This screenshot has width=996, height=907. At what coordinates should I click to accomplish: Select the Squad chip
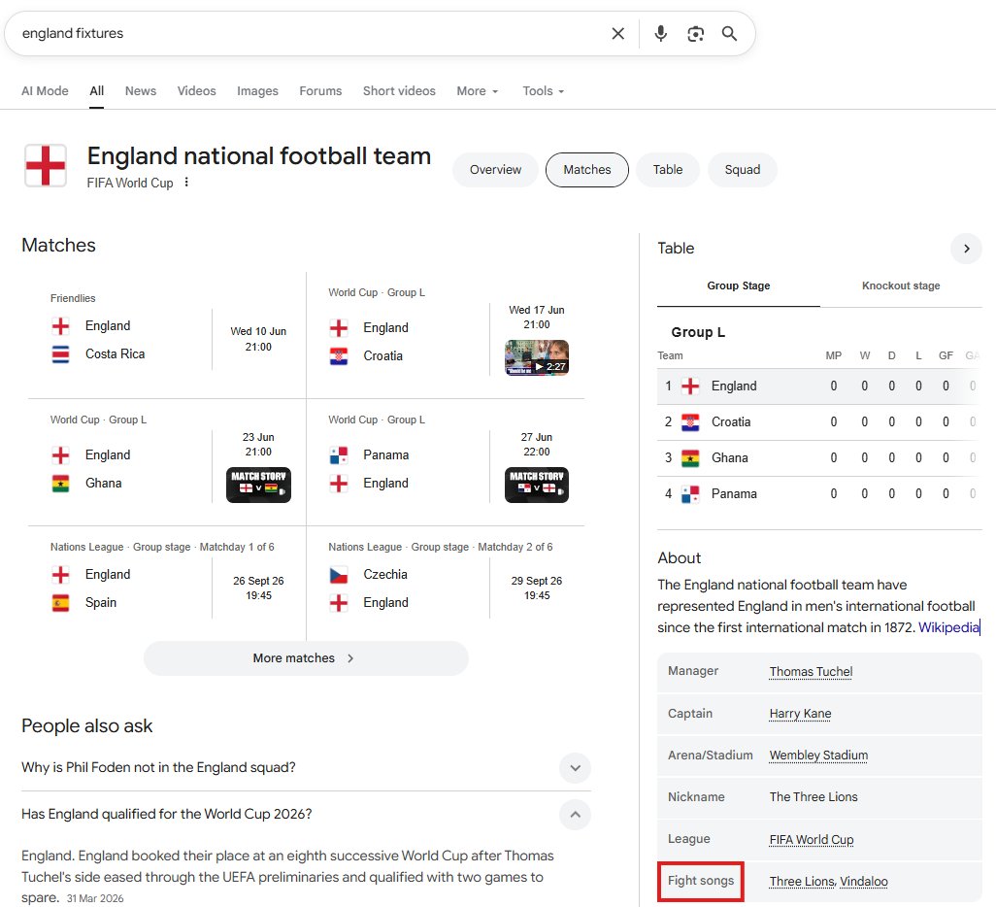[x=742, y=170]
